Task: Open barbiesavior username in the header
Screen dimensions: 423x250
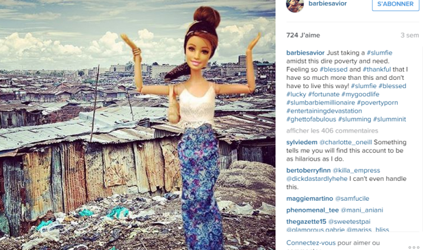Action: (x=327, y=4)
